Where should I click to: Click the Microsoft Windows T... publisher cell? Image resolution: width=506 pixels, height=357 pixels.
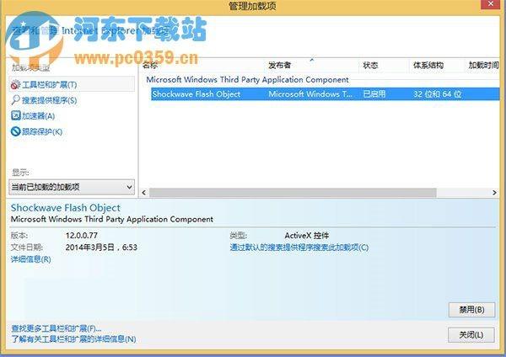[310, 94]
